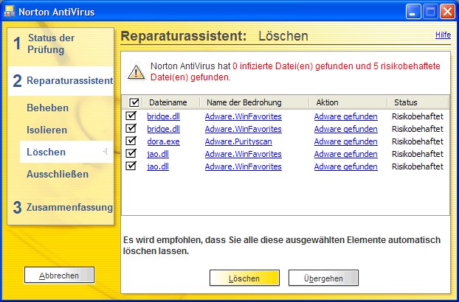Uncheck the second bridge.dll row checkbox
The width and height of the screenshot is (459, 302).
[131, 128]
